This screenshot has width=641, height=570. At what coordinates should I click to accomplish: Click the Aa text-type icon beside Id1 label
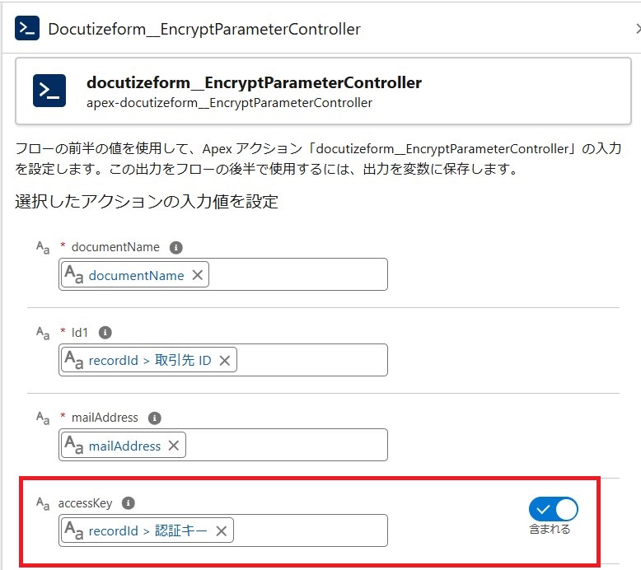coord(43,333)
